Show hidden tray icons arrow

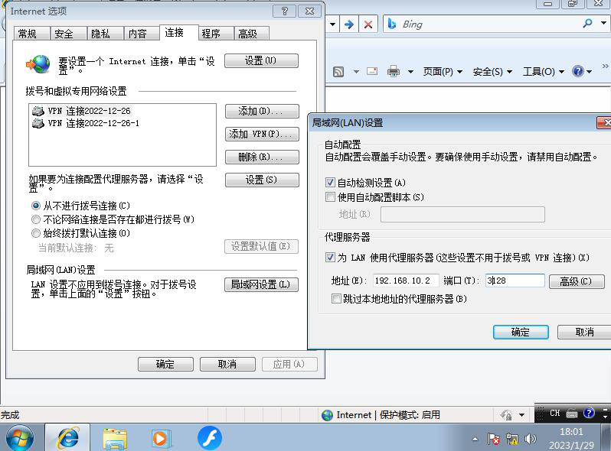coord(475,439)
